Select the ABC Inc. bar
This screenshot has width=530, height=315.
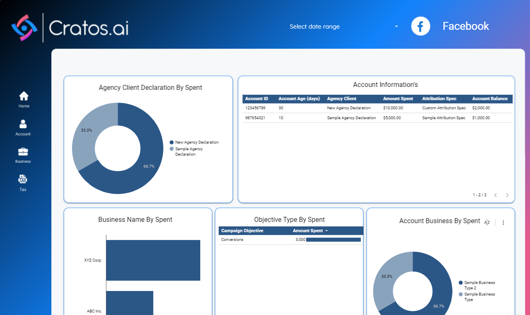click(x=130, y=303)
